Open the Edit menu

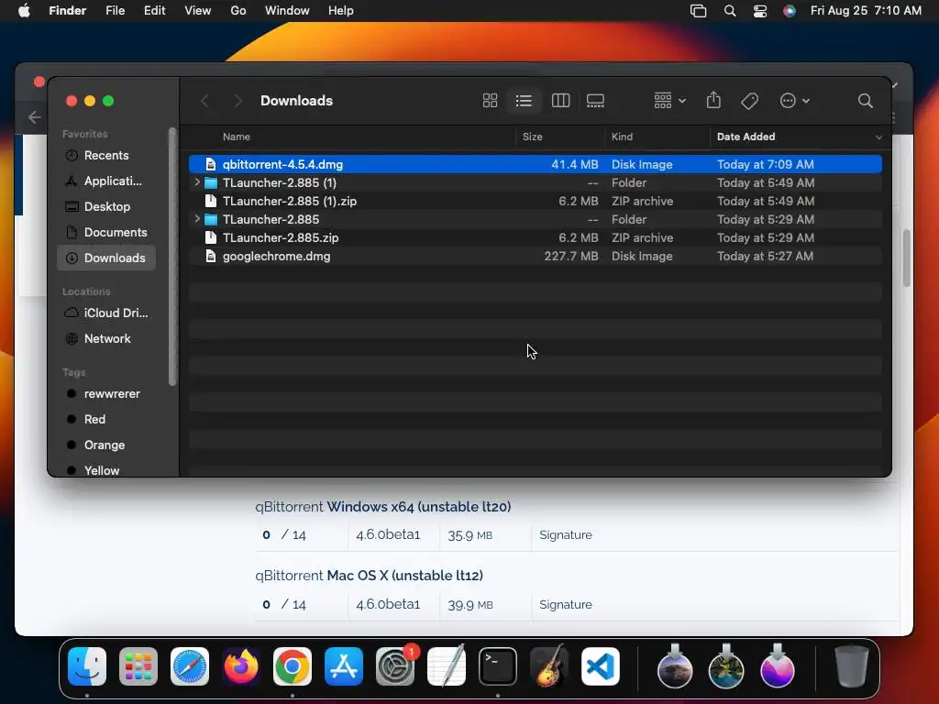[154, 11]
